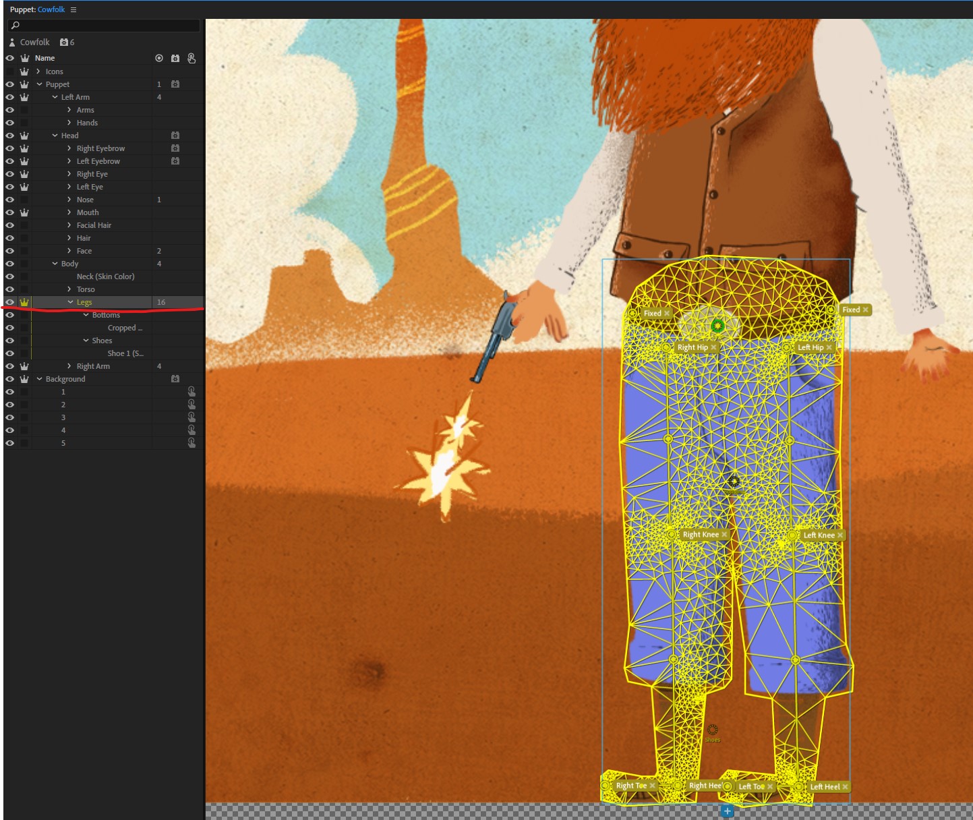Toggle visibility of the Right Arm layer
This screenshot has width=973, height=820.
tap(9, 365)
